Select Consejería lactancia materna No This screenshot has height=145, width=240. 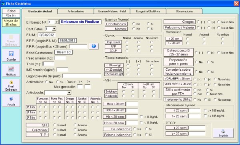tap(196, 72)
